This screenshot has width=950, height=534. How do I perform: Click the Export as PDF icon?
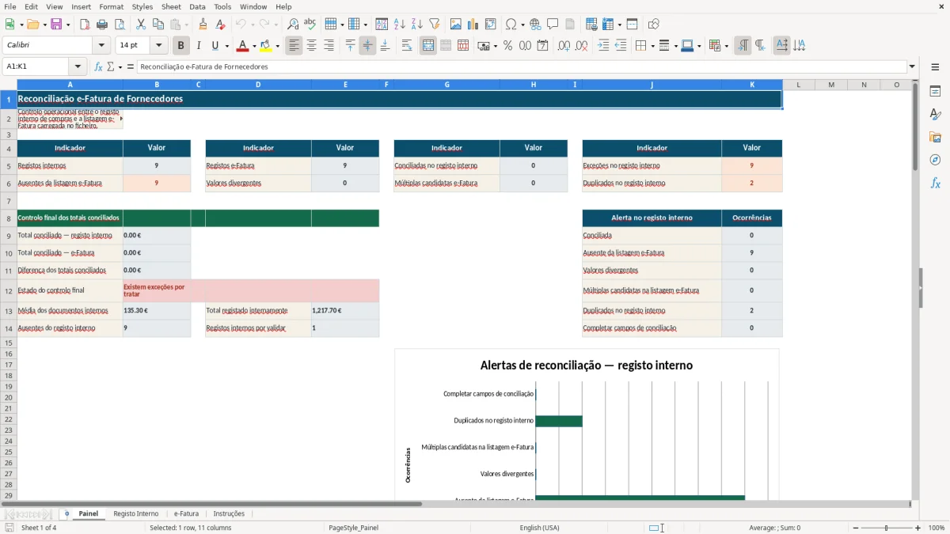click(85, 25)
